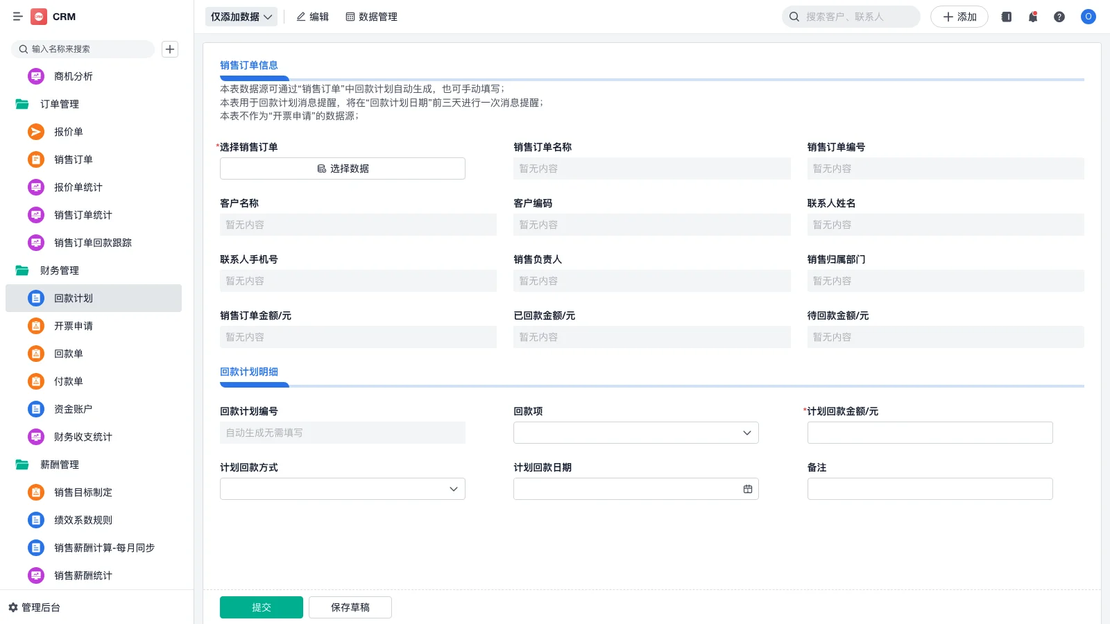Image resolution: width=1110 pixels, height=624 pixels.
Task: Open the help question mark icon
Action: [1059, 17]
